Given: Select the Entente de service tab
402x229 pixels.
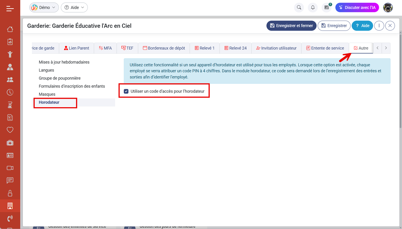Looking at the screenshot, I should point(325,48).
